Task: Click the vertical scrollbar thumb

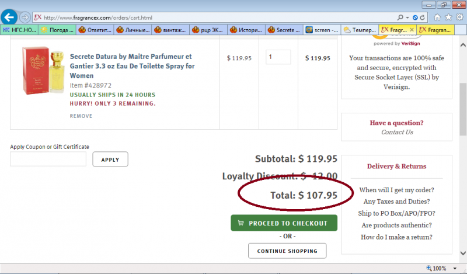Action: tap(463, 109)
